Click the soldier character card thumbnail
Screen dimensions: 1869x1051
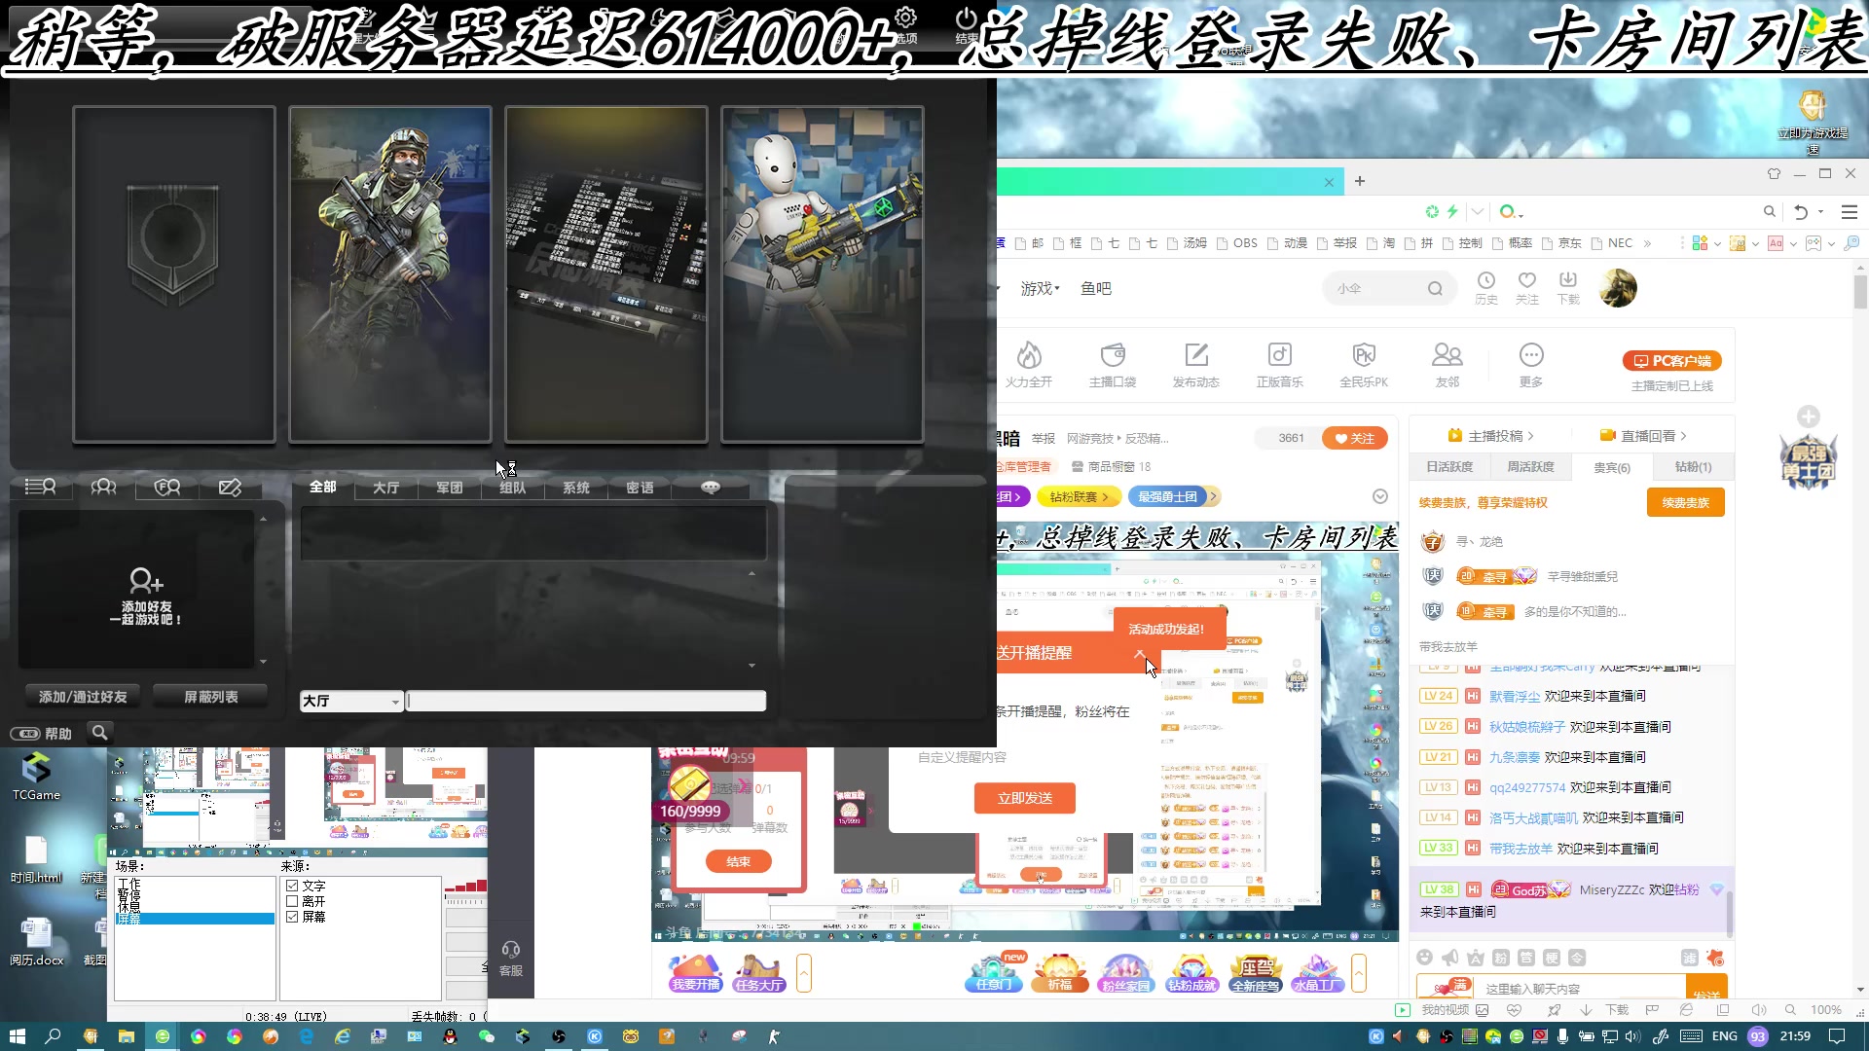(x=390, y=274)
